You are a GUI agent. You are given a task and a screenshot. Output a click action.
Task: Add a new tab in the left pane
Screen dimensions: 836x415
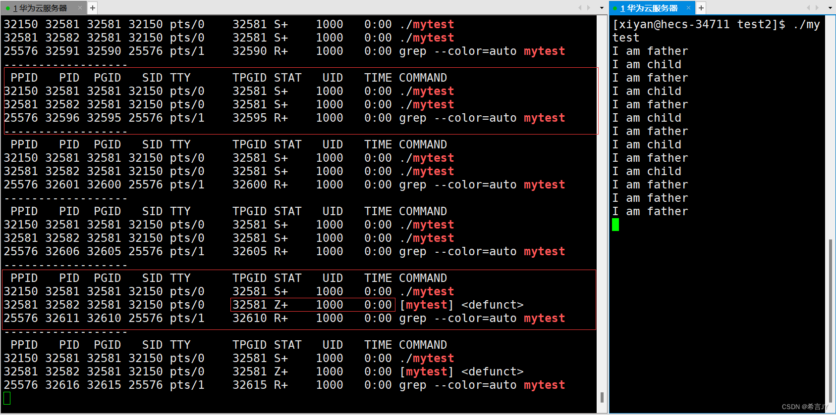click(93, 8)
